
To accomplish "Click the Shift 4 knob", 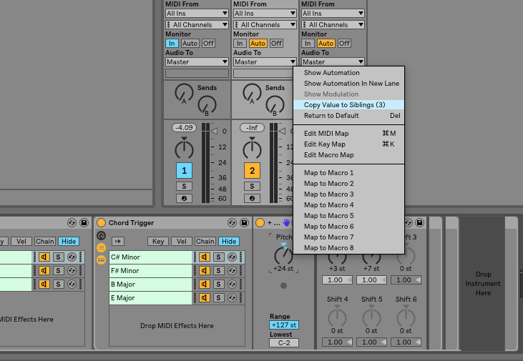I will 337,317.
